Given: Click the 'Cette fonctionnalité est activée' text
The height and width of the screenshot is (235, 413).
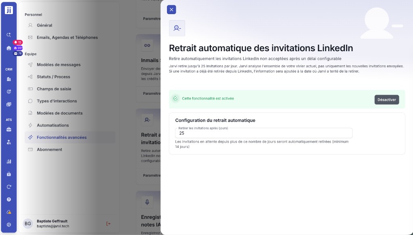Looking at the screenshot, I should pos(208,98).
